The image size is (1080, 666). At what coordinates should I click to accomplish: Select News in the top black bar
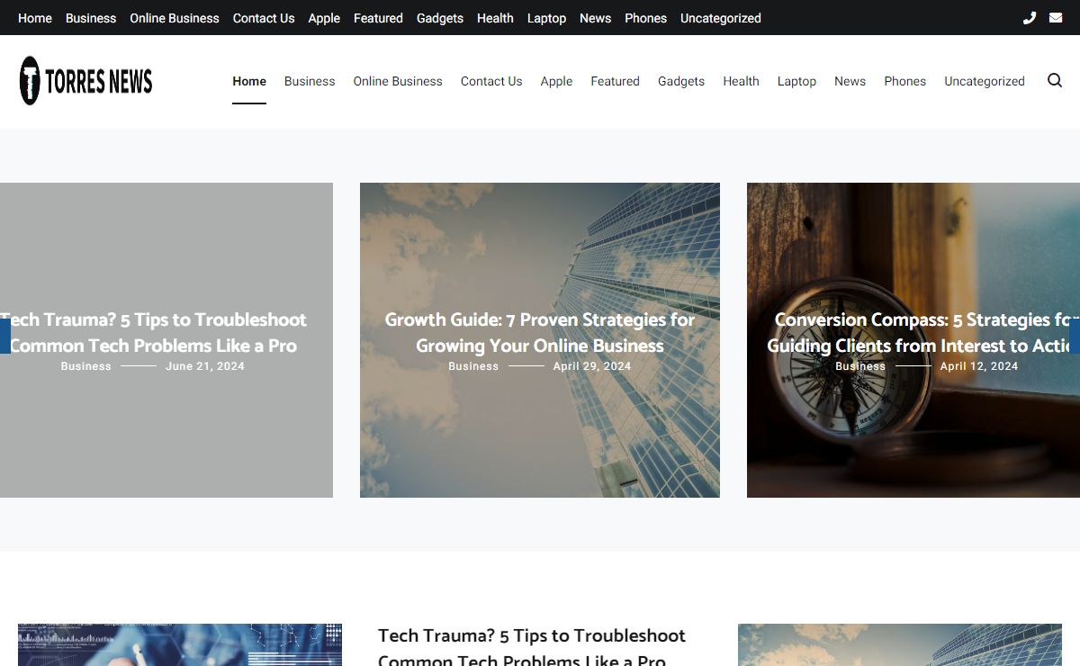[595, 18]
